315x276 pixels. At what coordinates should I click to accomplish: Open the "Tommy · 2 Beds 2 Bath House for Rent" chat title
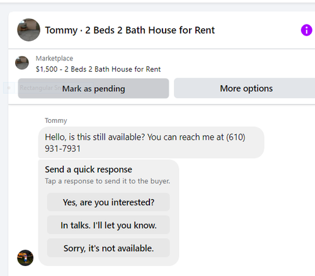pyautogui.click(x=130, y=30)
